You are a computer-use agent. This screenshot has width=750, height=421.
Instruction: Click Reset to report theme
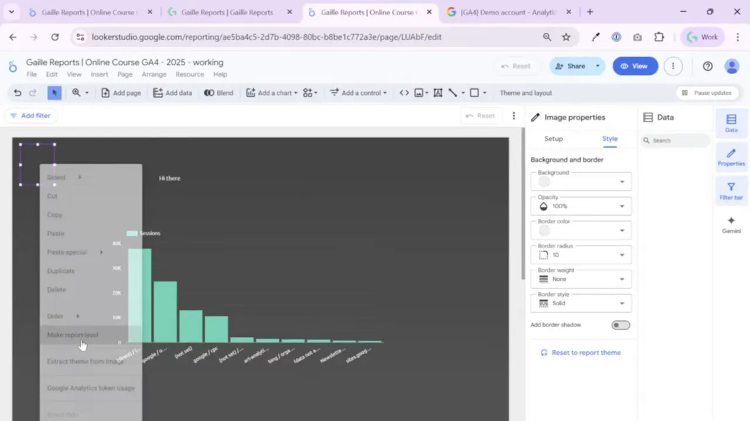point(586,352)
